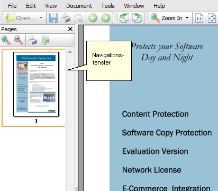218x191 pixels.
Task: Close the Pages panel
Action: 70,29
